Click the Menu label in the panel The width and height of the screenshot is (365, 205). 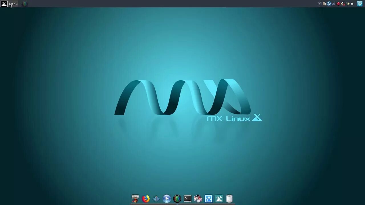[13, 4]
